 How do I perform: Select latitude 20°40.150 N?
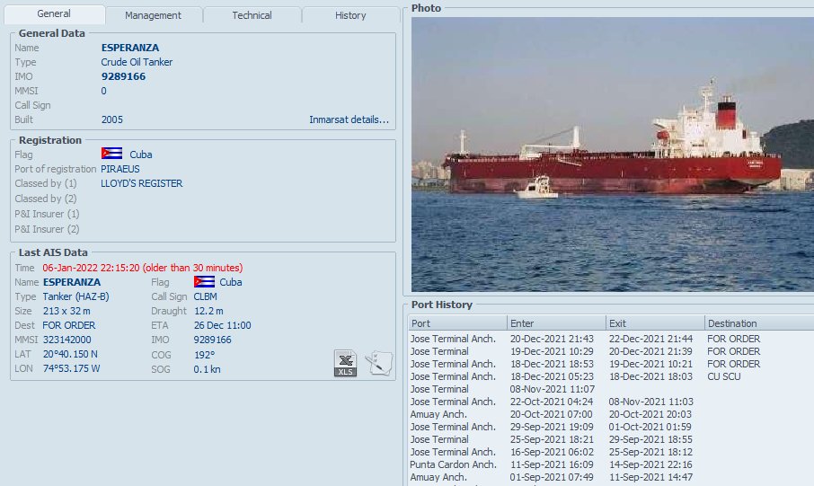pos(70,354)
